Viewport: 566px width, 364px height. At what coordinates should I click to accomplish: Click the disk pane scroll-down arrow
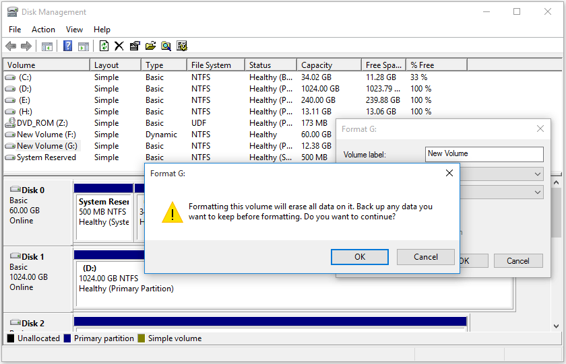557,326
